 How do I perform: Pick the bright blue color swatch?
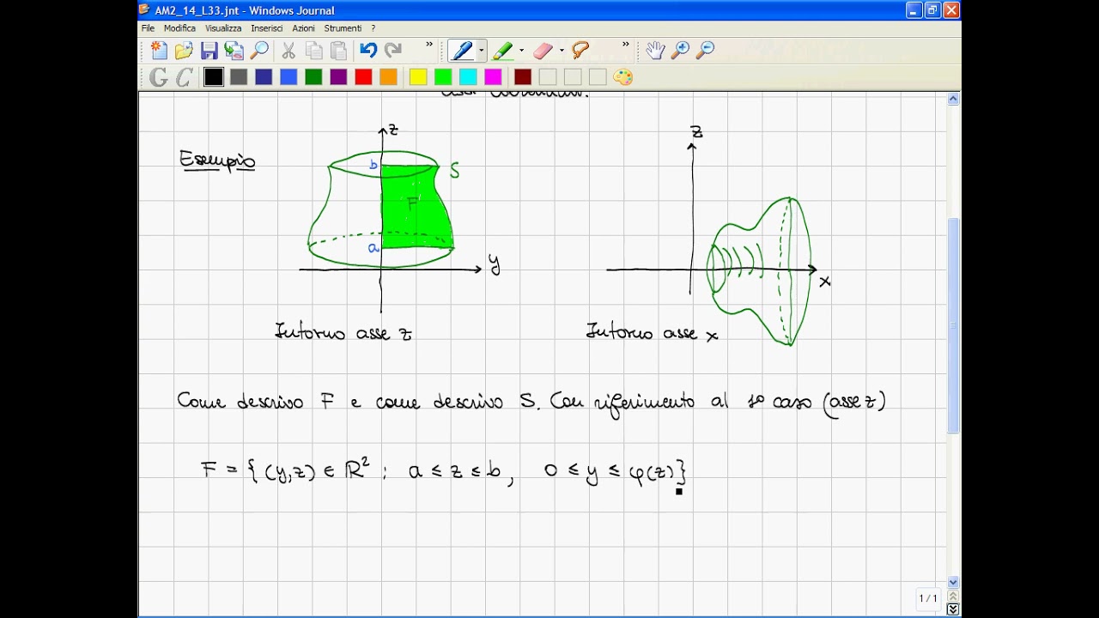(x=288, y=77)
